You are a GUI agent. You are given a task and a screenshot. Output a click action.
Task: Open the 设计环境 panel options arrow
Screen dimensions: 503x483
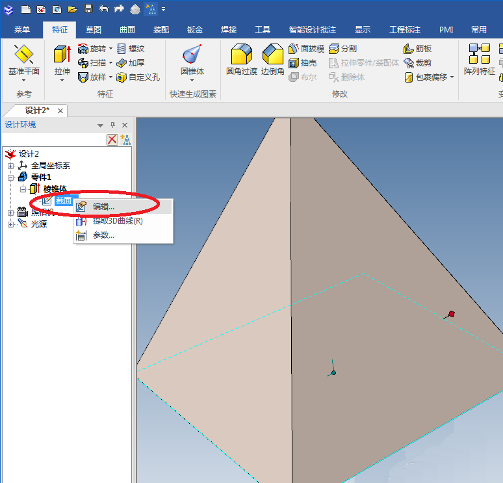click(101, 125)
